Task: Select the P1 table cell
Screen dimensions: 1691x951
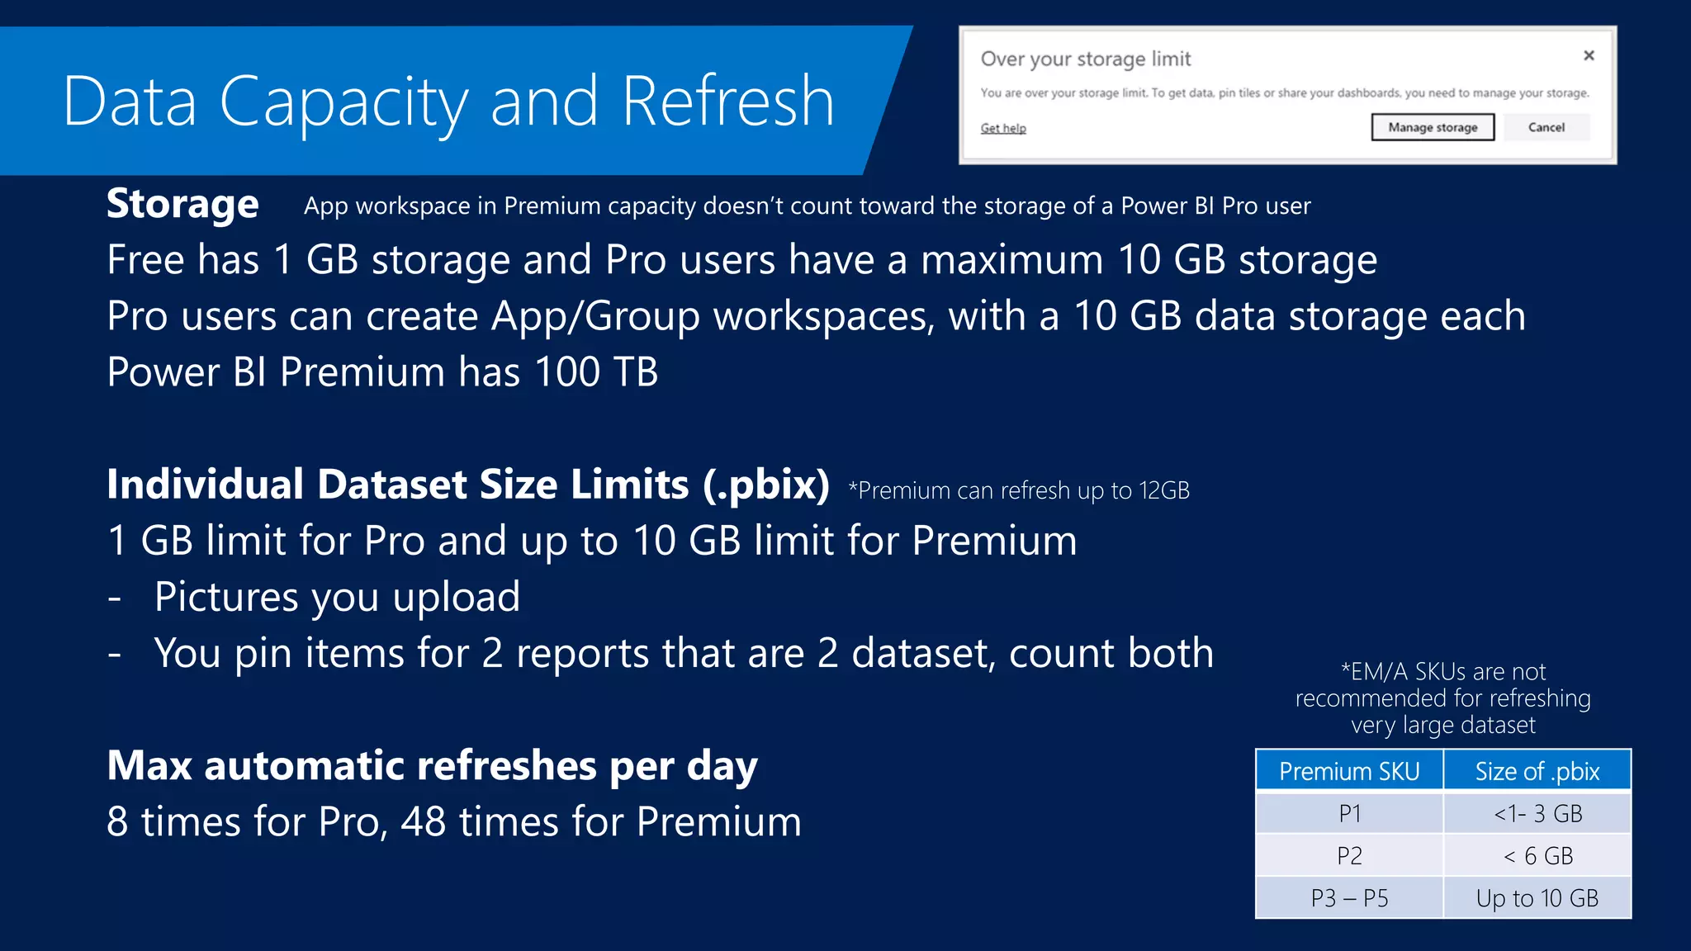Action: coord(1349,813)
